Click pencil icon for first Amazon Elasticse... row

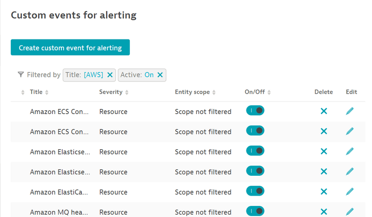click(350, 152)
